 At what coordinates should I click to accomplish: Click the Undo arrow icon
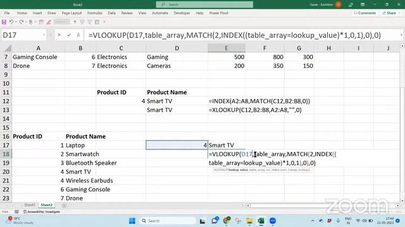pos(11,22)
